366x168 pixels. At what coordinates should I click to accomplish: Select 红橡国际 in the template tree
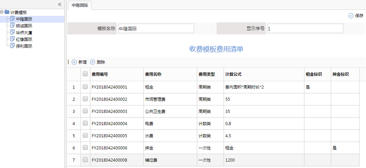[x=24, y=39]
